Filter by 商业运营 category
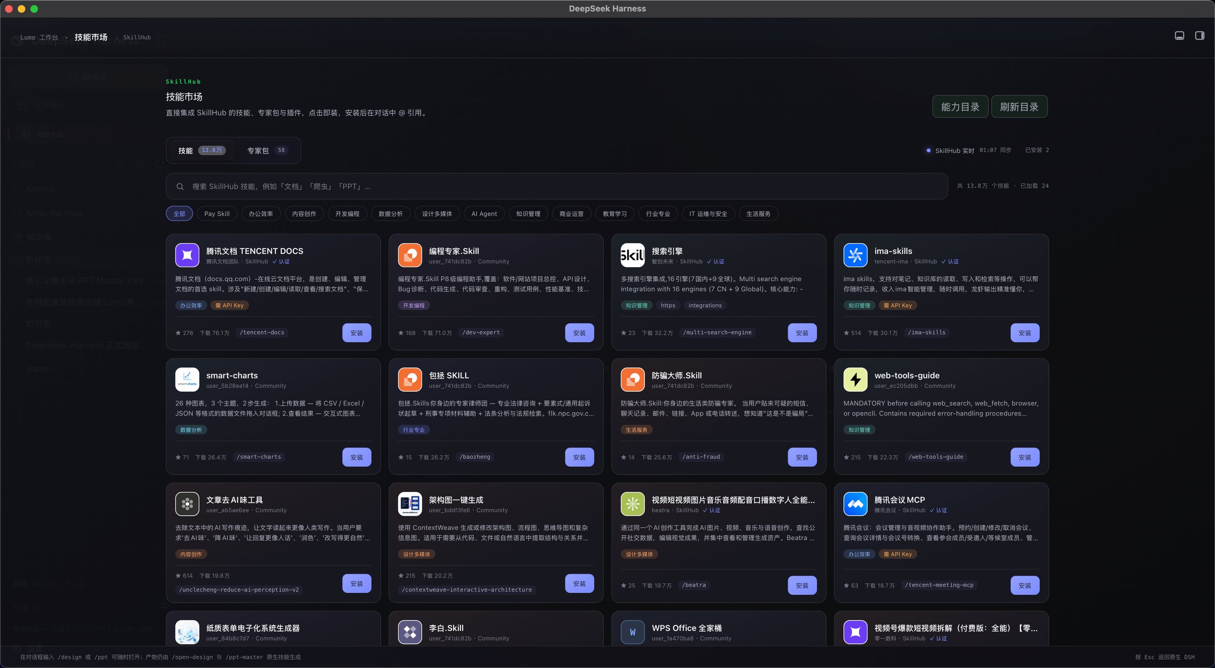 572,214
